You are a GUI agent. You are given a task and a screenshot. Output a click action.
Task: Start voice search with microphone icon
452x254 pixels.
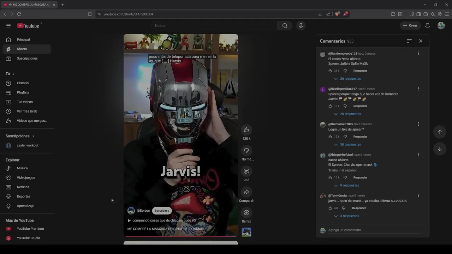point(301,25)
